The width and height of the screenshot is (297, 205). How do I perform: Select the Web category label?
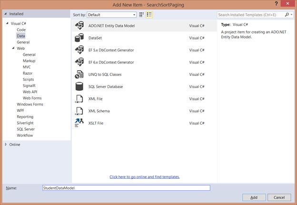point(20,48)
